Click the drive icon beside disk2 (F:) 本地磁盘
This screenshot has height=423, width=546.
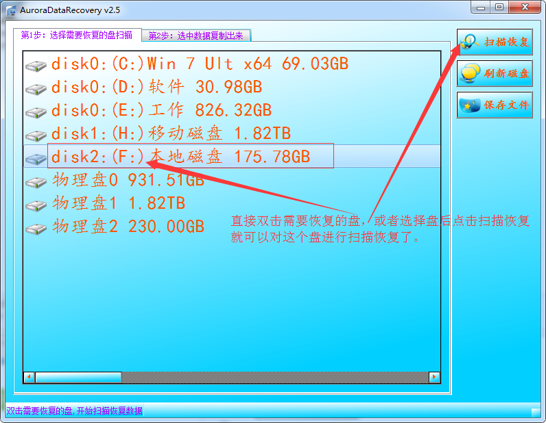[x=35, y=159]
